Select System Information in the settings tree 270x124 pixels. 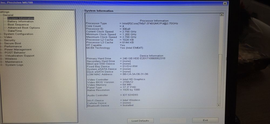pos(21,18)
